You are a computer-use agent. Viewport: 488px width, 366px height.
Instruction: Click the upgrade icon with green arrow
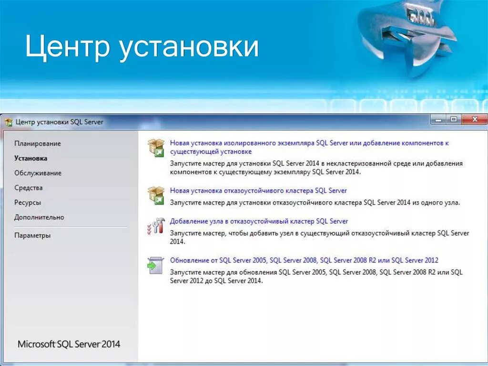(x=156, y=266)
